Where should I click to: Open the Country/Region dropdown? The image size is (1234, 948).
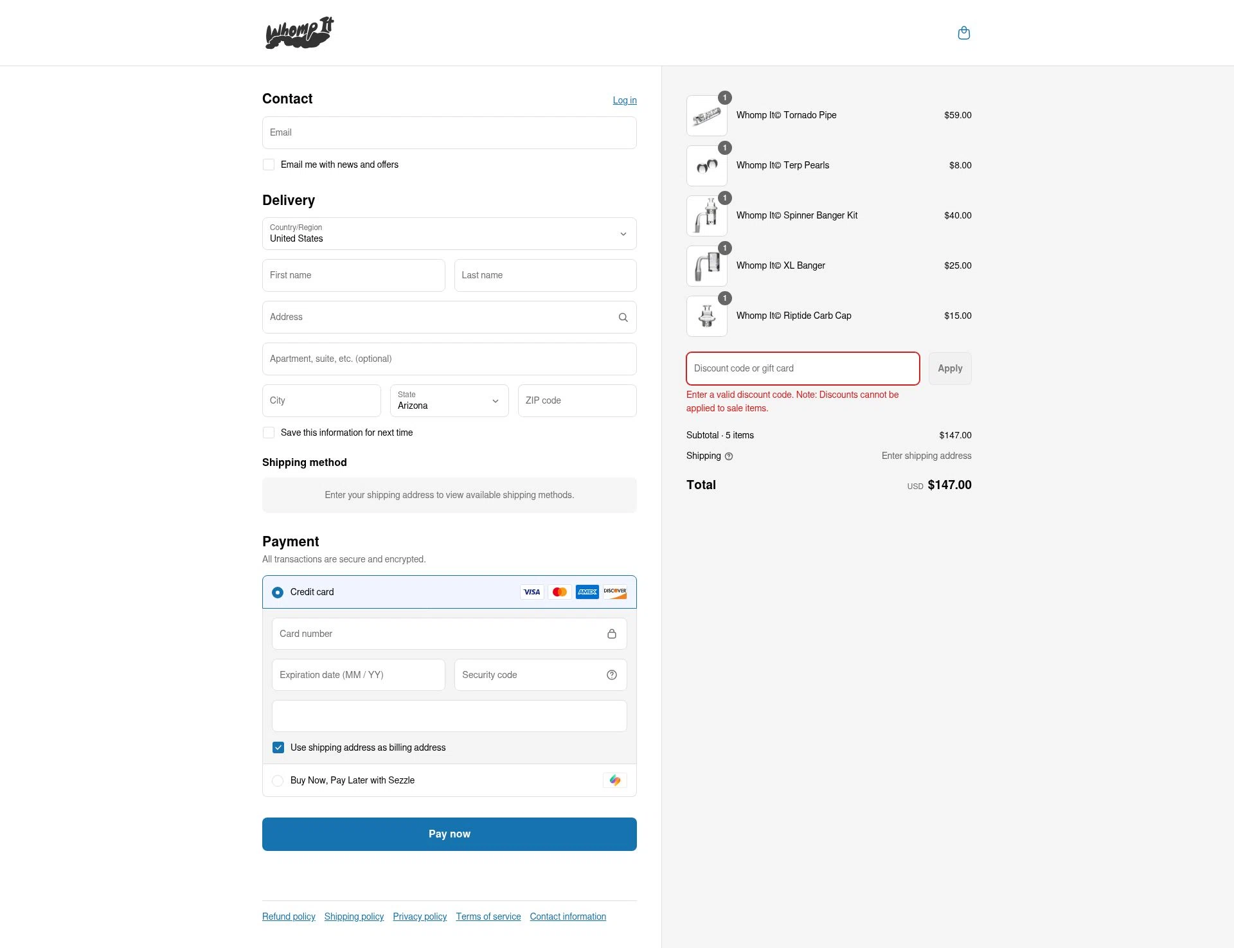click(x=449, y=234)
